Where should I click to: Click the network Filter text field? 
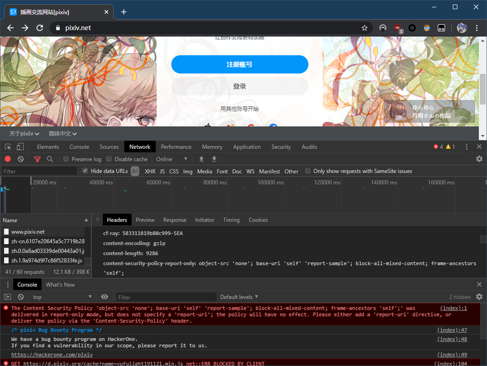pyautogui.click(x=39, y=171)
